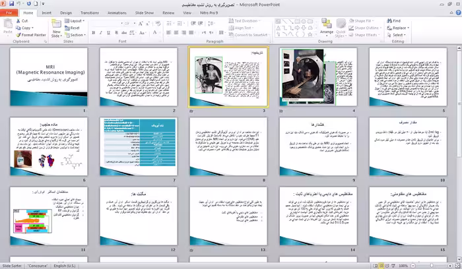
Task: Open the Arrange menu
Action: pyautogui.click(x=327, y=26)
